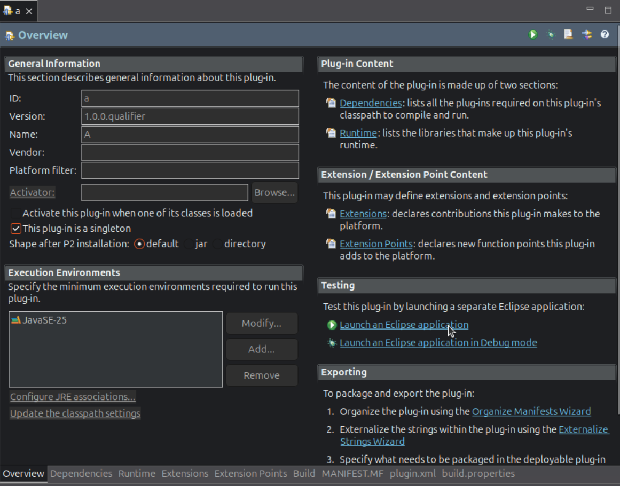The width and height of the screenshot is (620, 486).
Task: Click the General Information section header
Action: [x=154, y=64]
